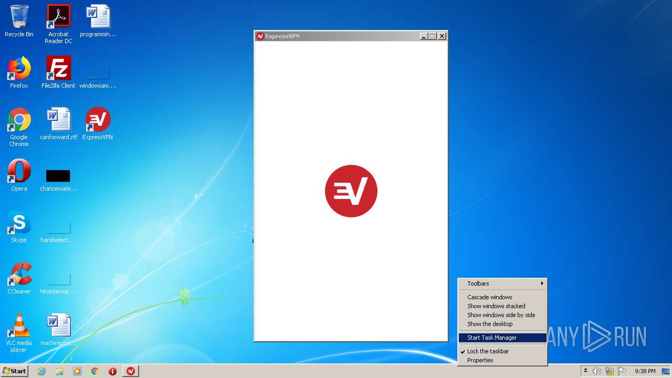
Task: Choose Show the desktop menu entry
Action: 502,324
